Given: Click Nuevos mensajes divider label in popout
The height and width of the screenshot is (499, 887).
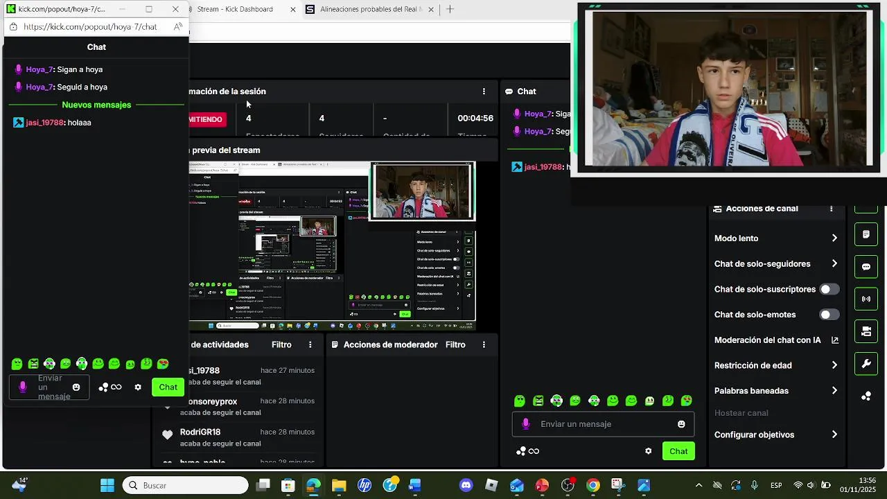Looking at the screenshot, I should tap(96, 105).
